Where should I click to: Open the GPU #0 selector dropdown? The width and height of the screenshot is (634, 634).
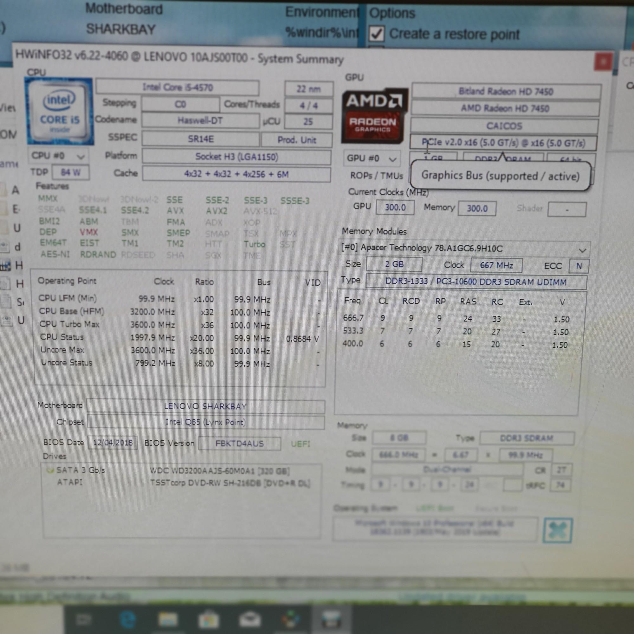[x=372, y=158]
